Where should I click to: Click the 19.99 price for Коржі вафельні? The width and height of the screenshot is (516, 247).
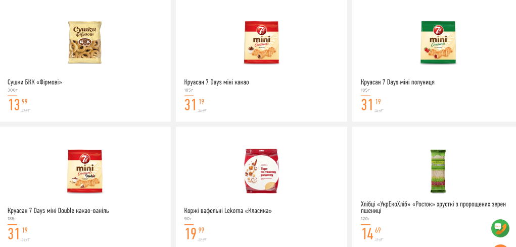click(x=194, y=233)
